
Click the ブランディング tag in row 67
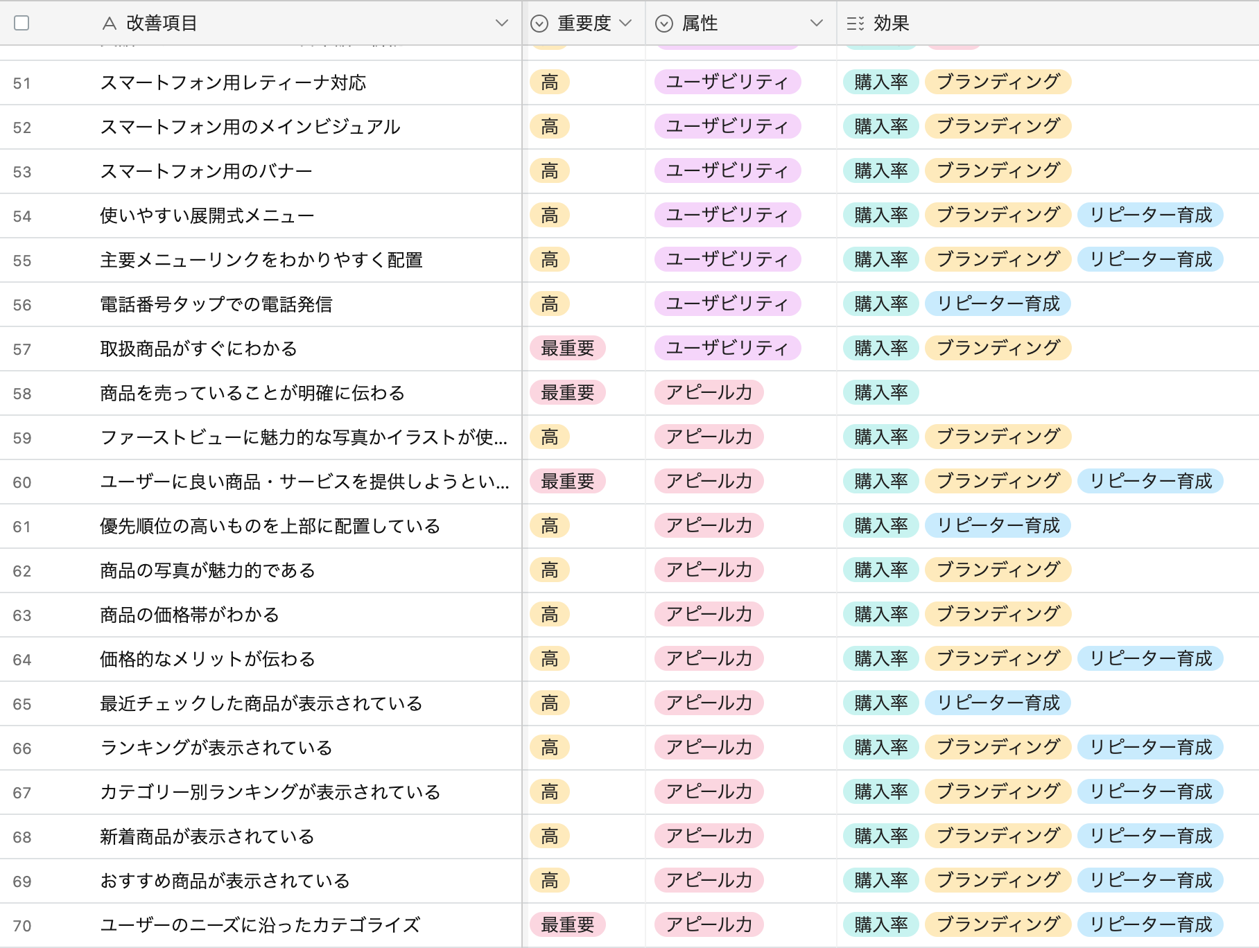click(x=998, y=791)
